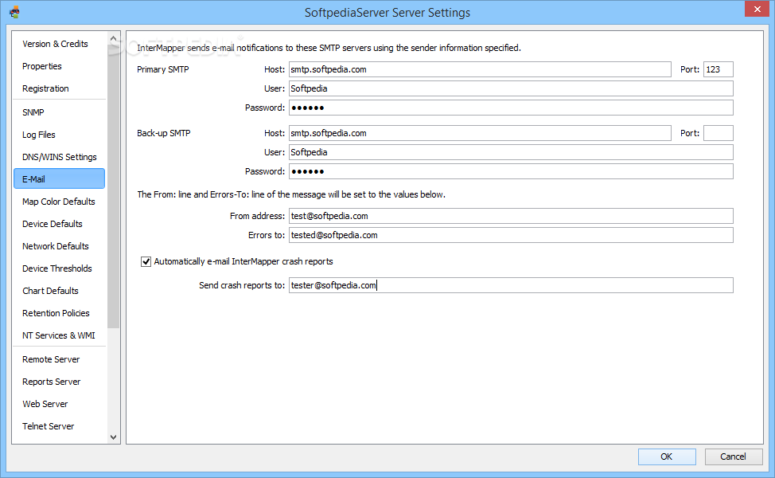Click the empty Back-up SMTP Port field

pos(719,133)
